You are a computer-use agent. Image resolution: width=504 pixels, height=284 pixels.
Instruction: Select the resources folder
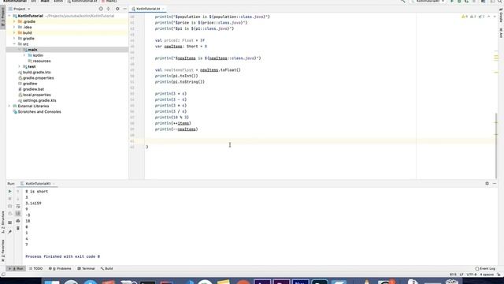pos(42,61)
